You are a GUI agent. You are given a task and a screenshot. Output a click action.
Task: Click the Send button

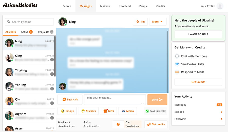(x=157, y=100)
